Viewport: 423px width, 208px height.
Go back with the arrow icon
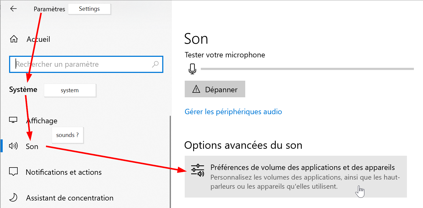[x=13, y=9]
